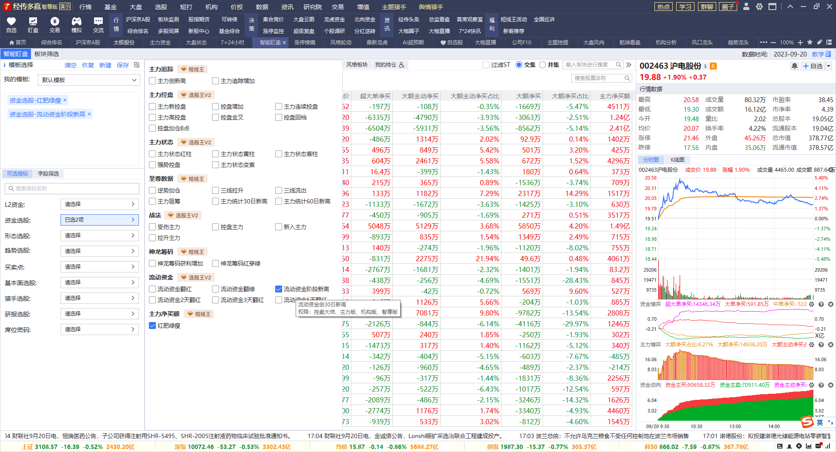The height and width of the screenshot is (452, 836).
Task: Open the 默认模板 template dropdown
Action: coord(88,80)
